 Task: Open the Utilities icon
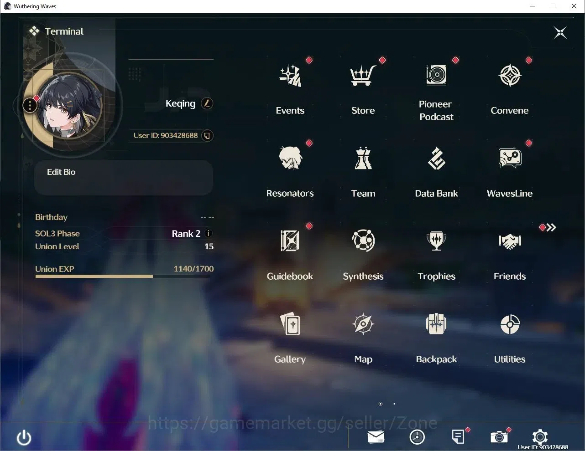pos(510,324)
